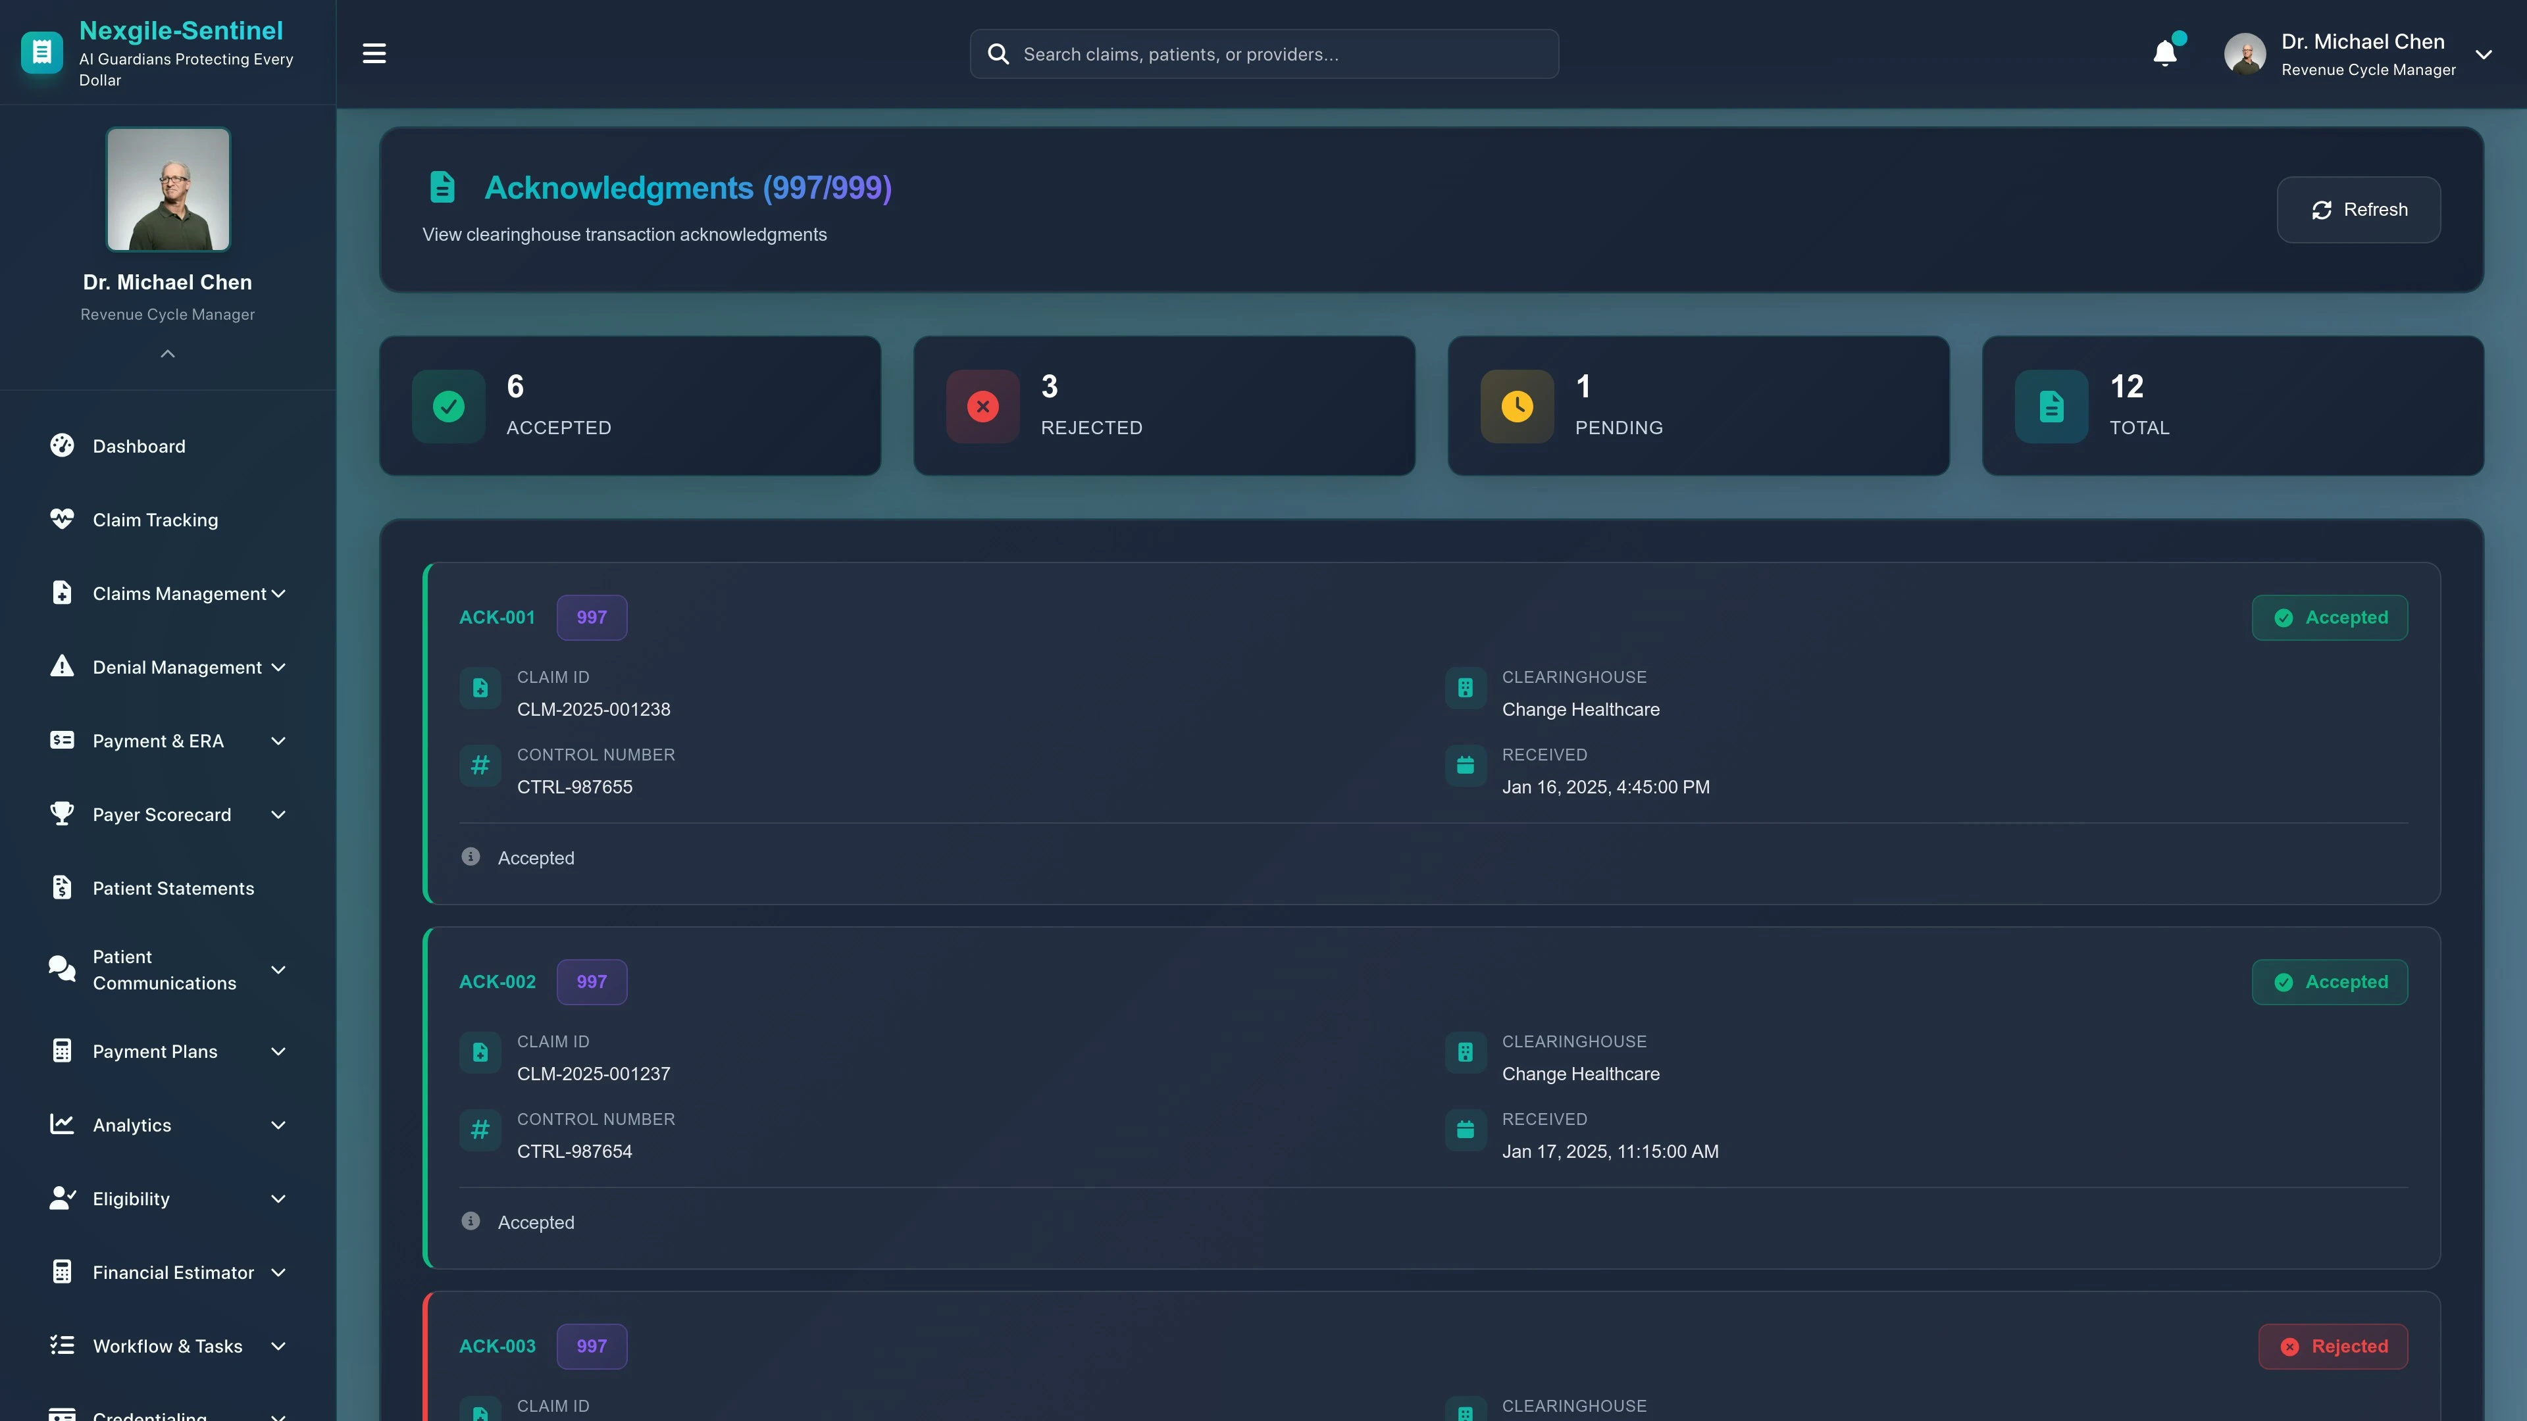Viewport: 2527px width, 1421px height.
Task: Click the Total document stat icon
Action: click(x=2051, y=406)
